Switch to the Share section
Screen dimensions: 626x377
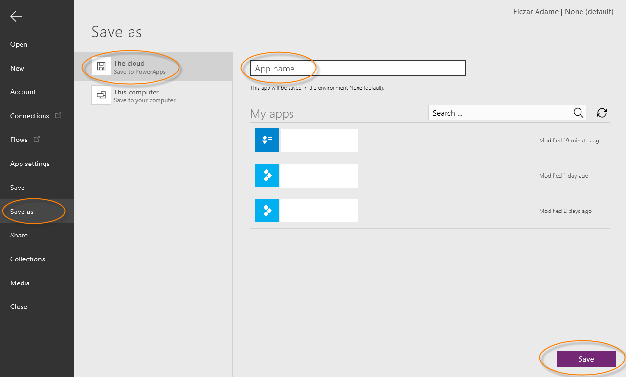tap(19, 235)
